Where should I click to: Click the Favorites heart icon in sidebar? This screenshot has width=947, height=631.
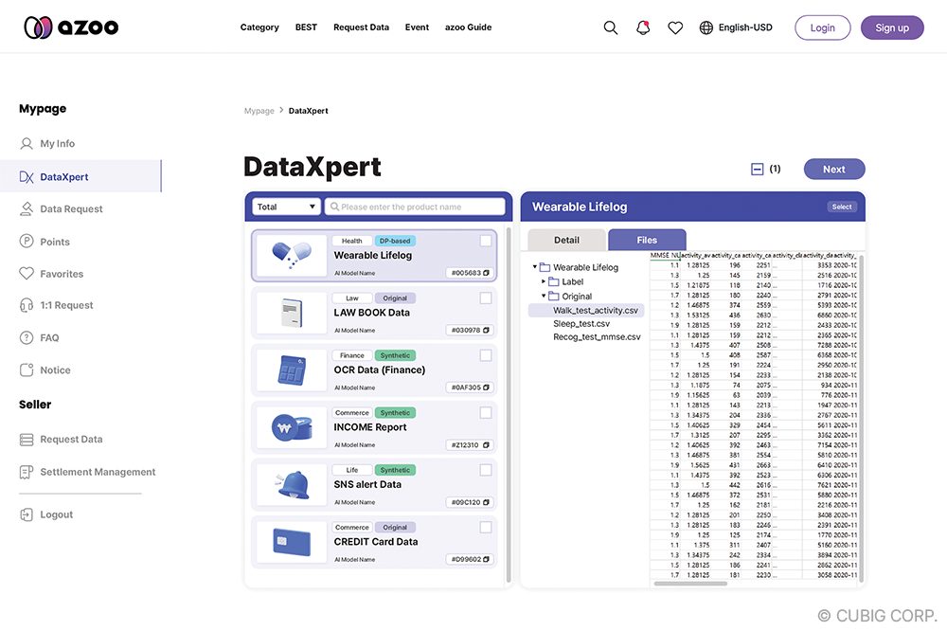click(x=27, y=273)
